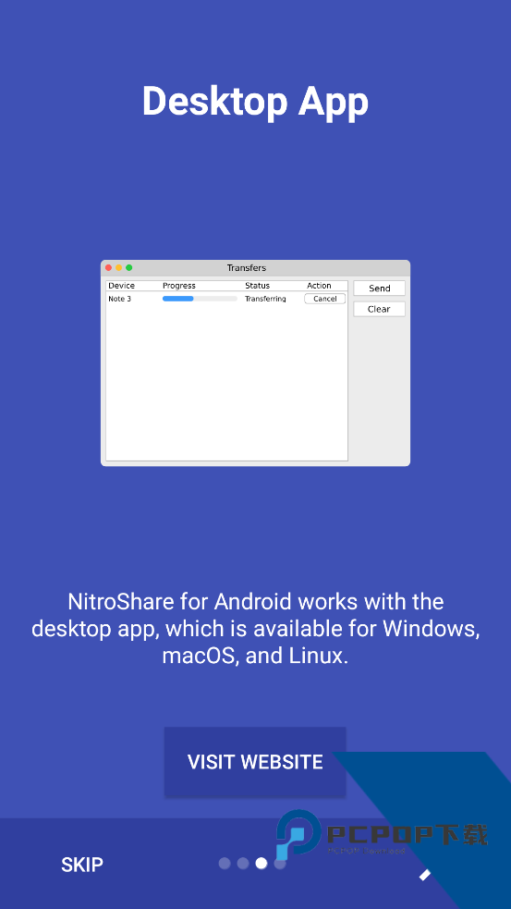
Task: Click the Action column header
Action: click(319, 286)
